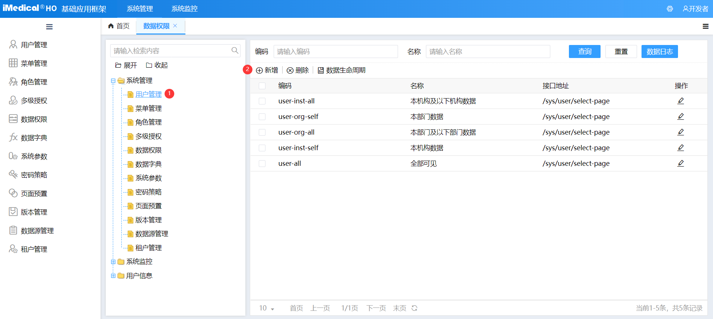Click 收起 to collapse all tree nodes
The height and width of the screenshot is (319, 713).
click(157, 65)
